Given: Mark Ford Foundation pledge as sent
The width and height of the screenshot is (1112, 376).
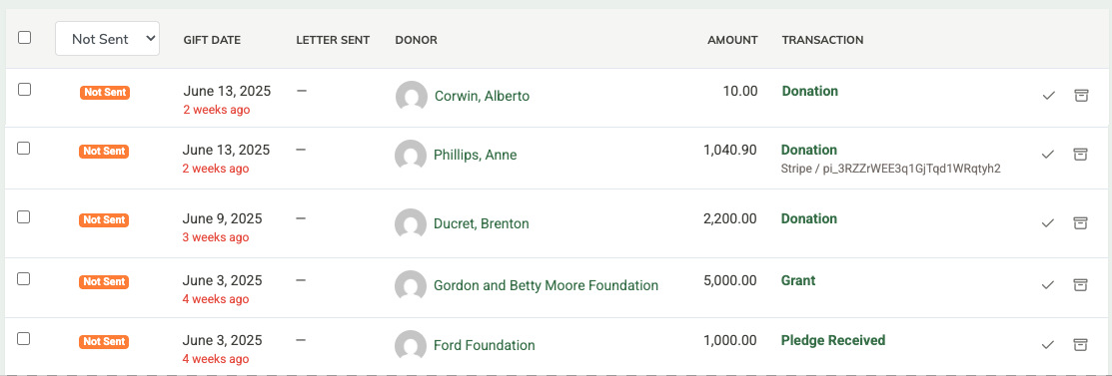Looking at the screenshot, I should [1047, 345].
